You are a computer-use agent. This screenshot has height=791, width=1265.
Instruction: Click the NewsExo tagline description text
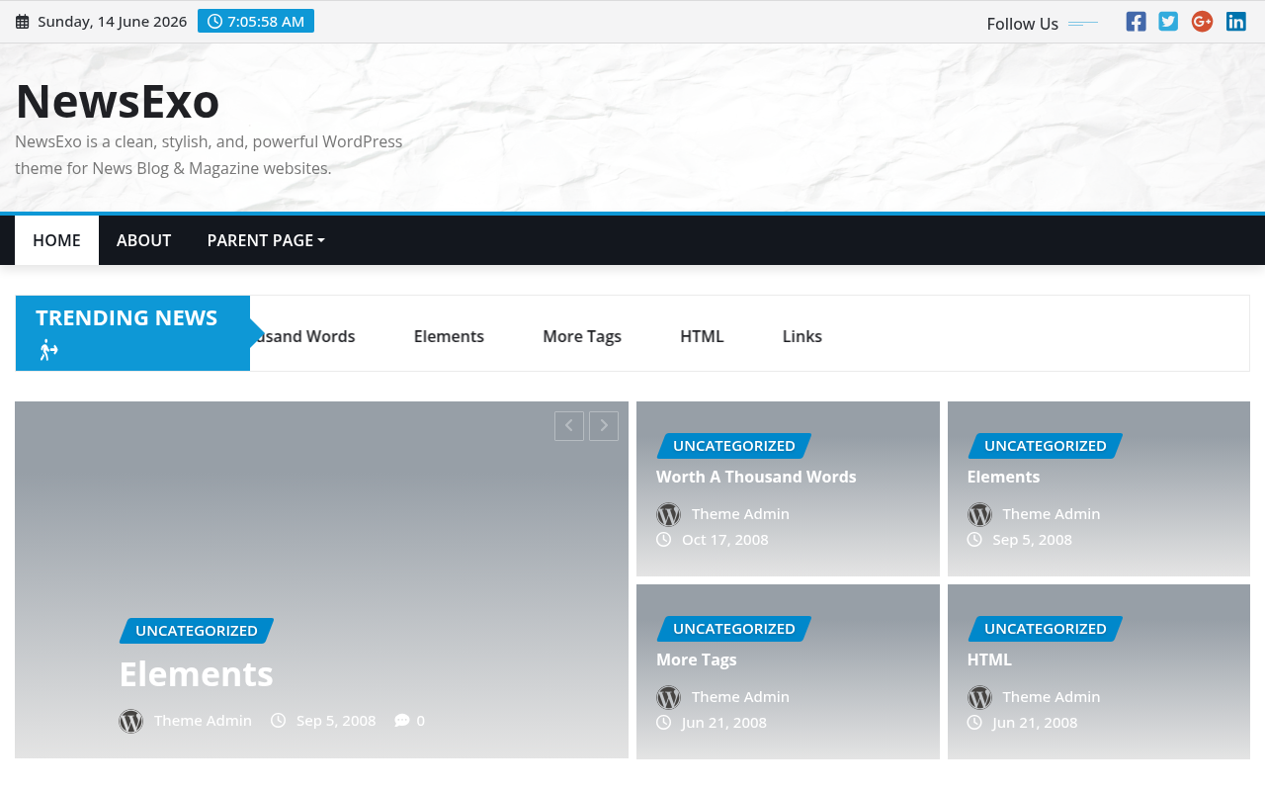209,155
